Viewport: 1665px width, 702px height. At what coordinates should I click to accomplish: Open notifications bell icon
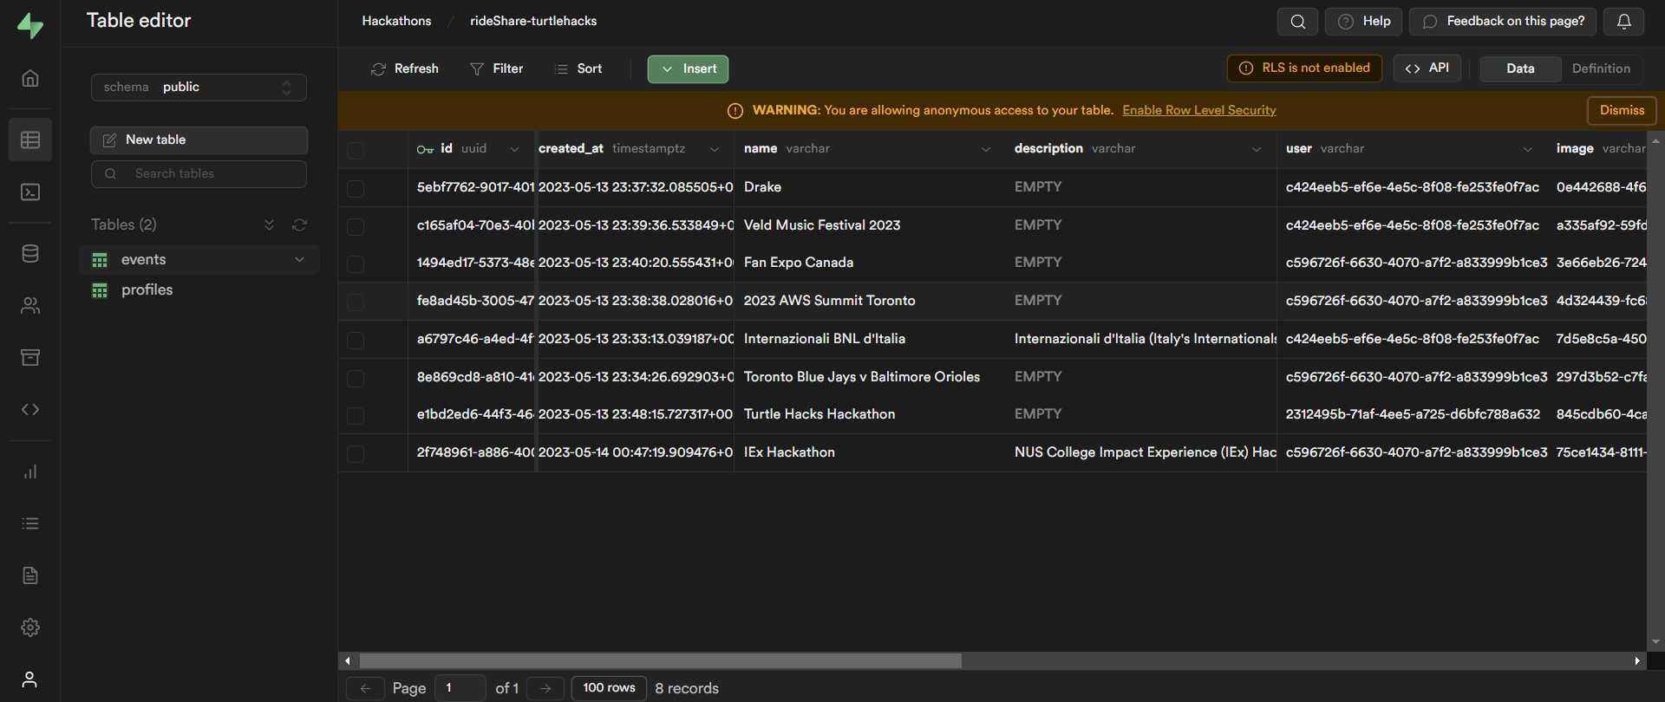pos(1624,22)
